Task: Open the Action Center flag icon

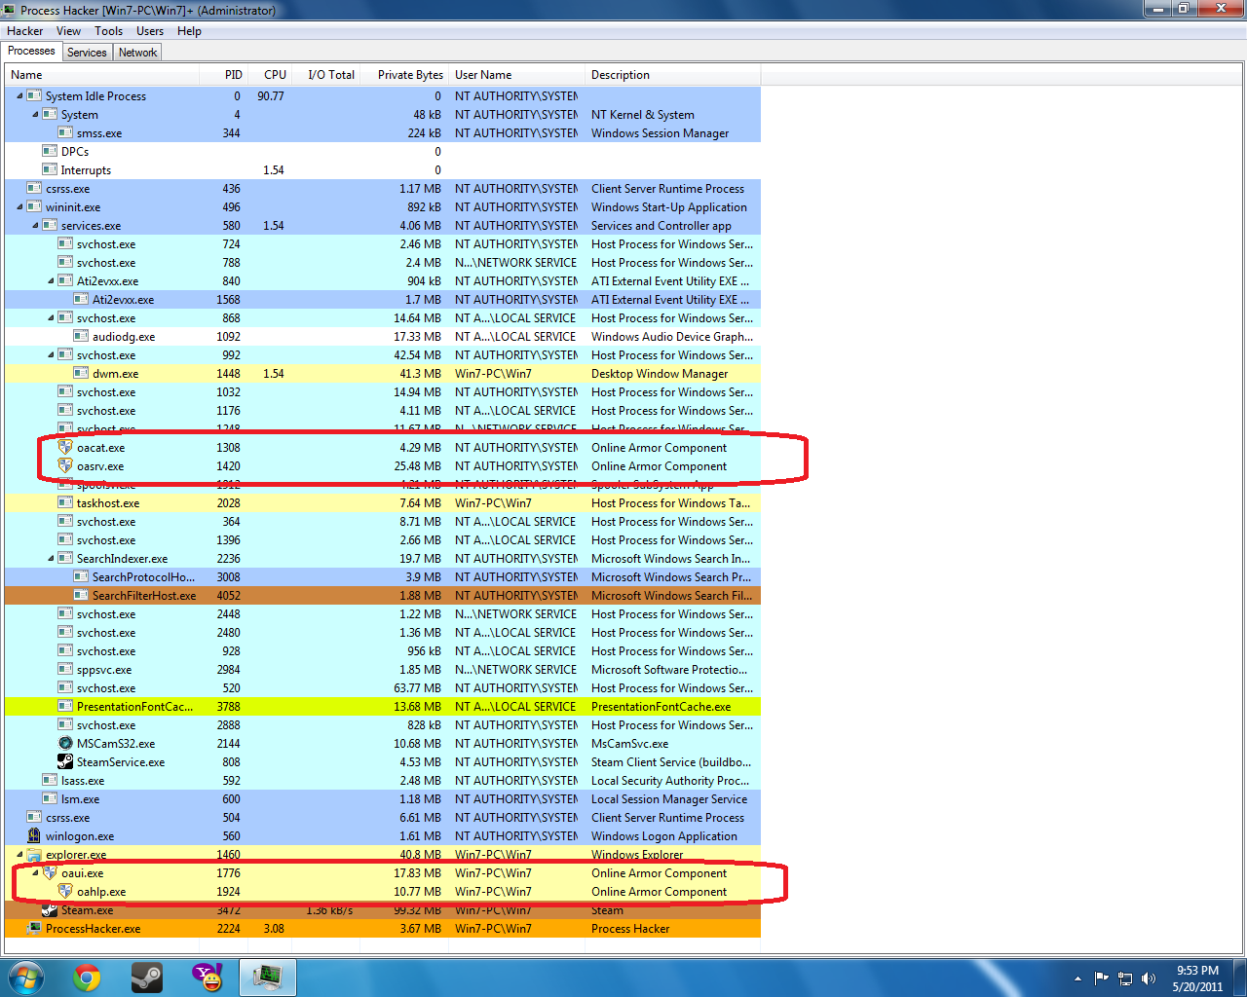Action: pyautogui.click(x=1102, y=979)
